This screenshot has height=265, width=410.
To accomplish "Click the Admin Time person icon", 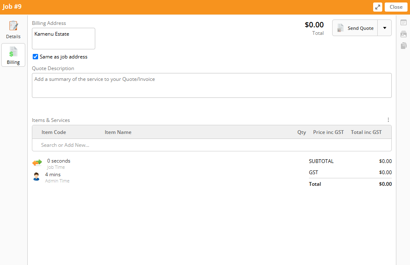I will (x=36, y=177).
